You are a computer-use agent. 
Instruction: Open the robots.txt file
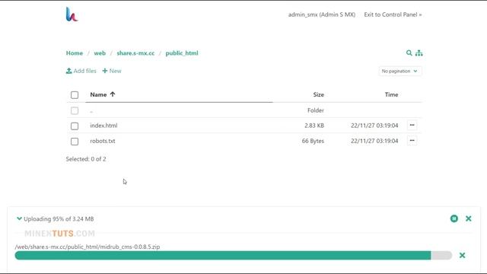(x=103, y=141)
